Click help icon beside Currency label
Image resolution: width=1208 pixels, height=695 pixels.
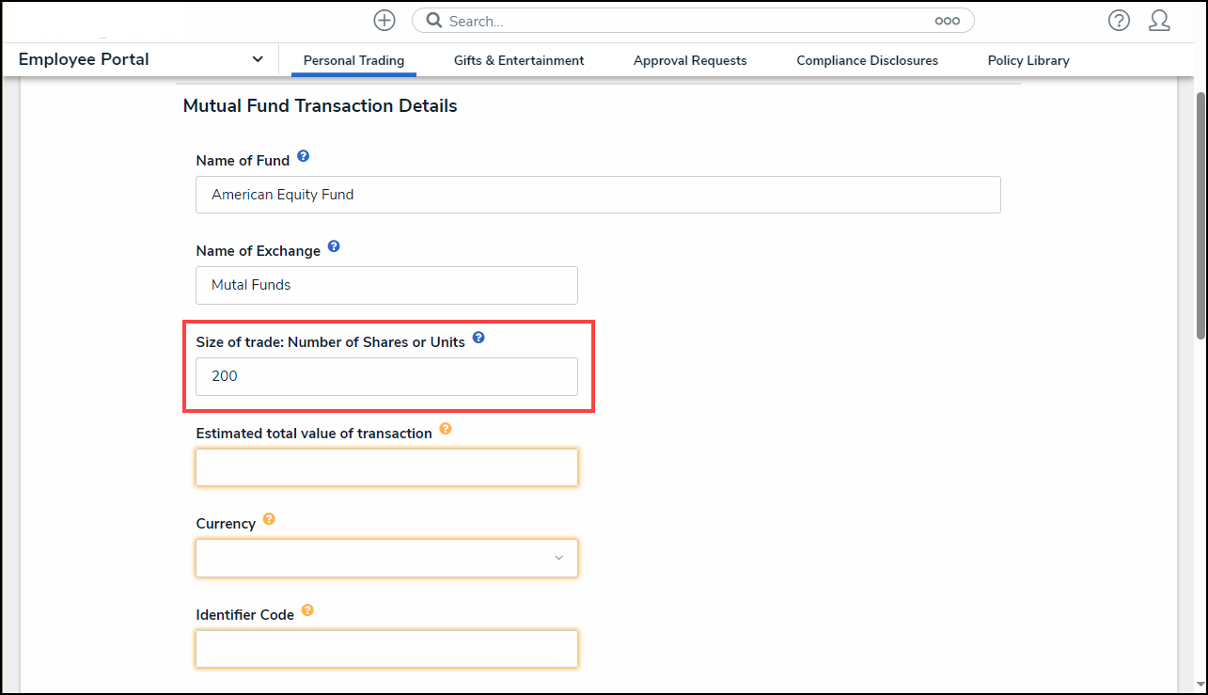[x=269, y=519]
